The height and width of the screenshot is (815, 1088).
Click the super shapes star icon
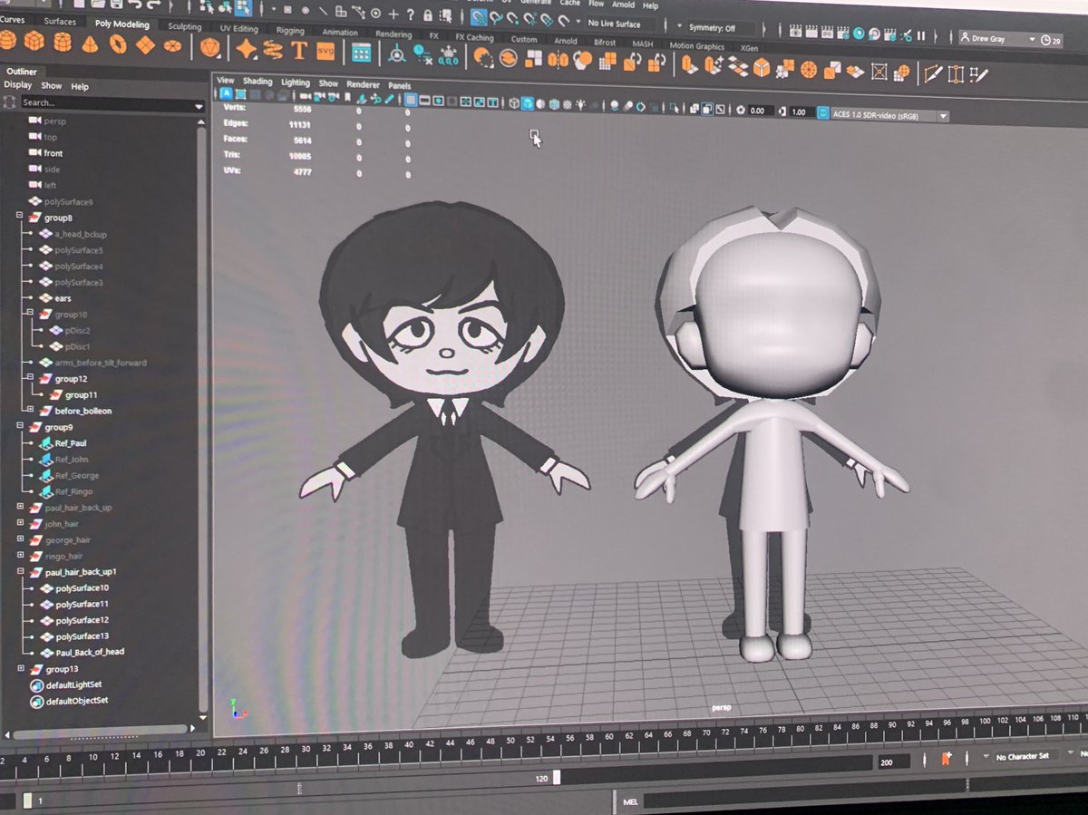pyautogui.click(x=246, y=48)
